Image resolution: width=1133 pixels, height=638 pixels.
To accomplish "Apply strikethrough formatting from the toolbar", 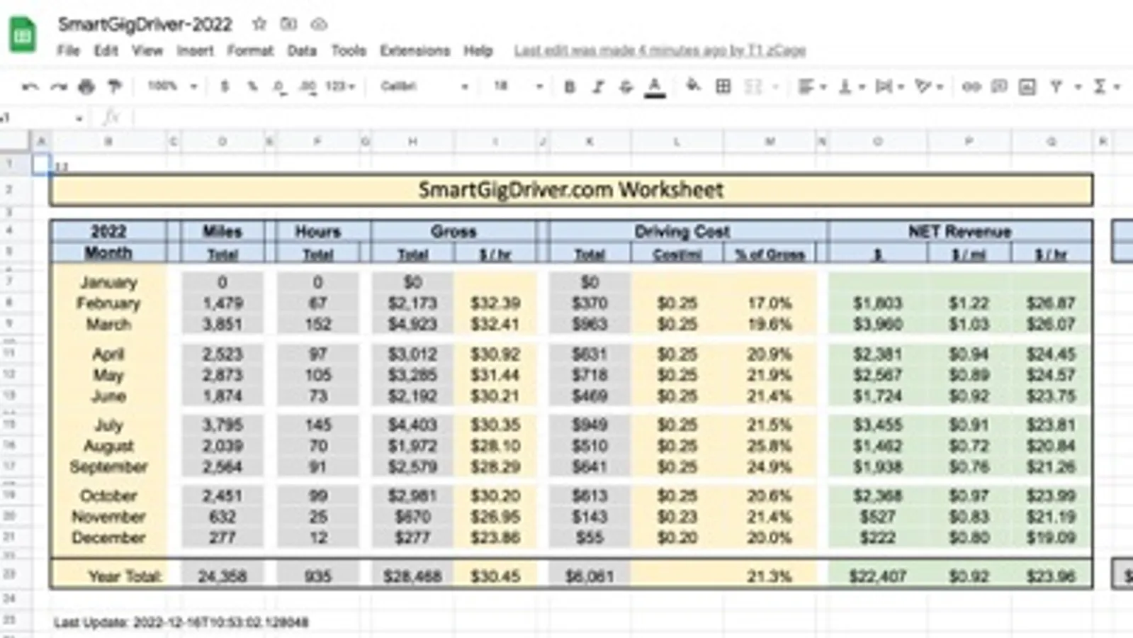I will (626, 87).
